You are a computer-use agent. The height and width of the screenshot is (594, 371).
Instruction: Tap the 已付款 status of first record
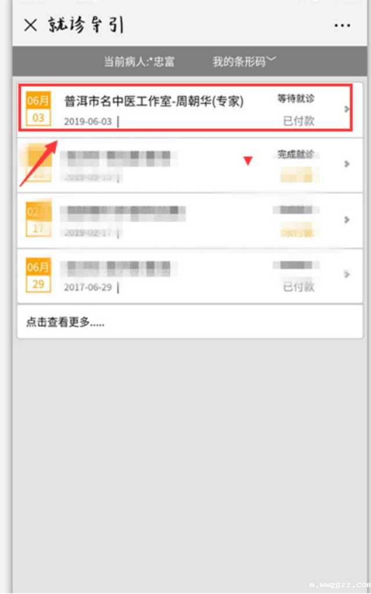[299, 121]
